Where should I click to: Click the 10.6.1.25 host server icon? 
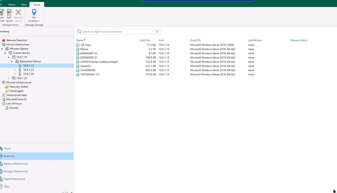click(20, 70)
